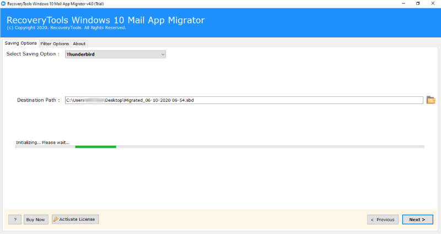Click the Activate License button

[x=75, y=219]
